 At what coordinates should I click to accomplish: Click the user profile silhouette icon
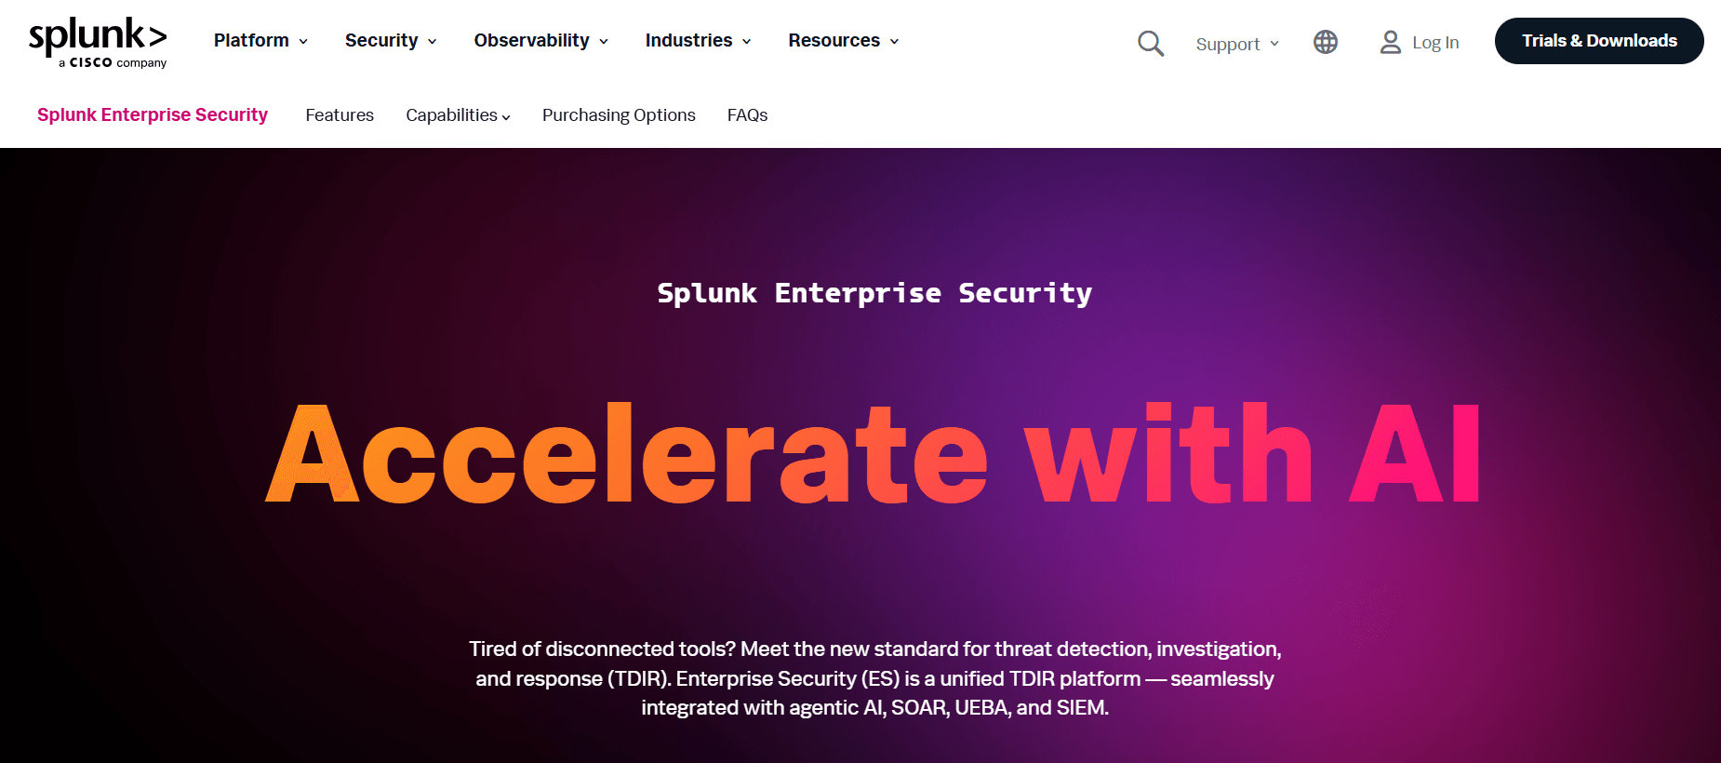click(x=1390, y=41)
